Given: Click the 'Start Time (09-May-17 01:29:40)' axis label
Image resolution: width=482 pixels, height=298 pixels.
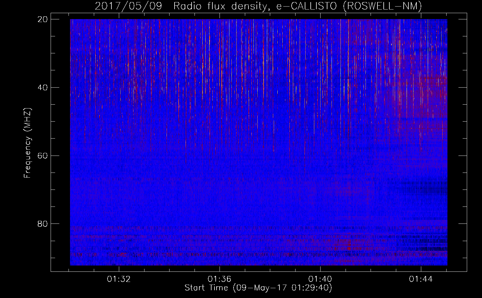Looking at the screenshot, I should coord(258,288).
